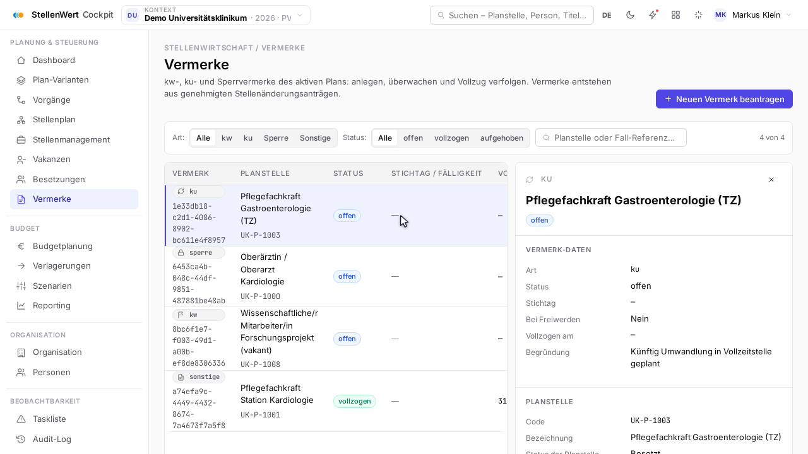Click Neuen Vermerk beantragen button
This screenshot has height=454, width=808.
[724, 99]
